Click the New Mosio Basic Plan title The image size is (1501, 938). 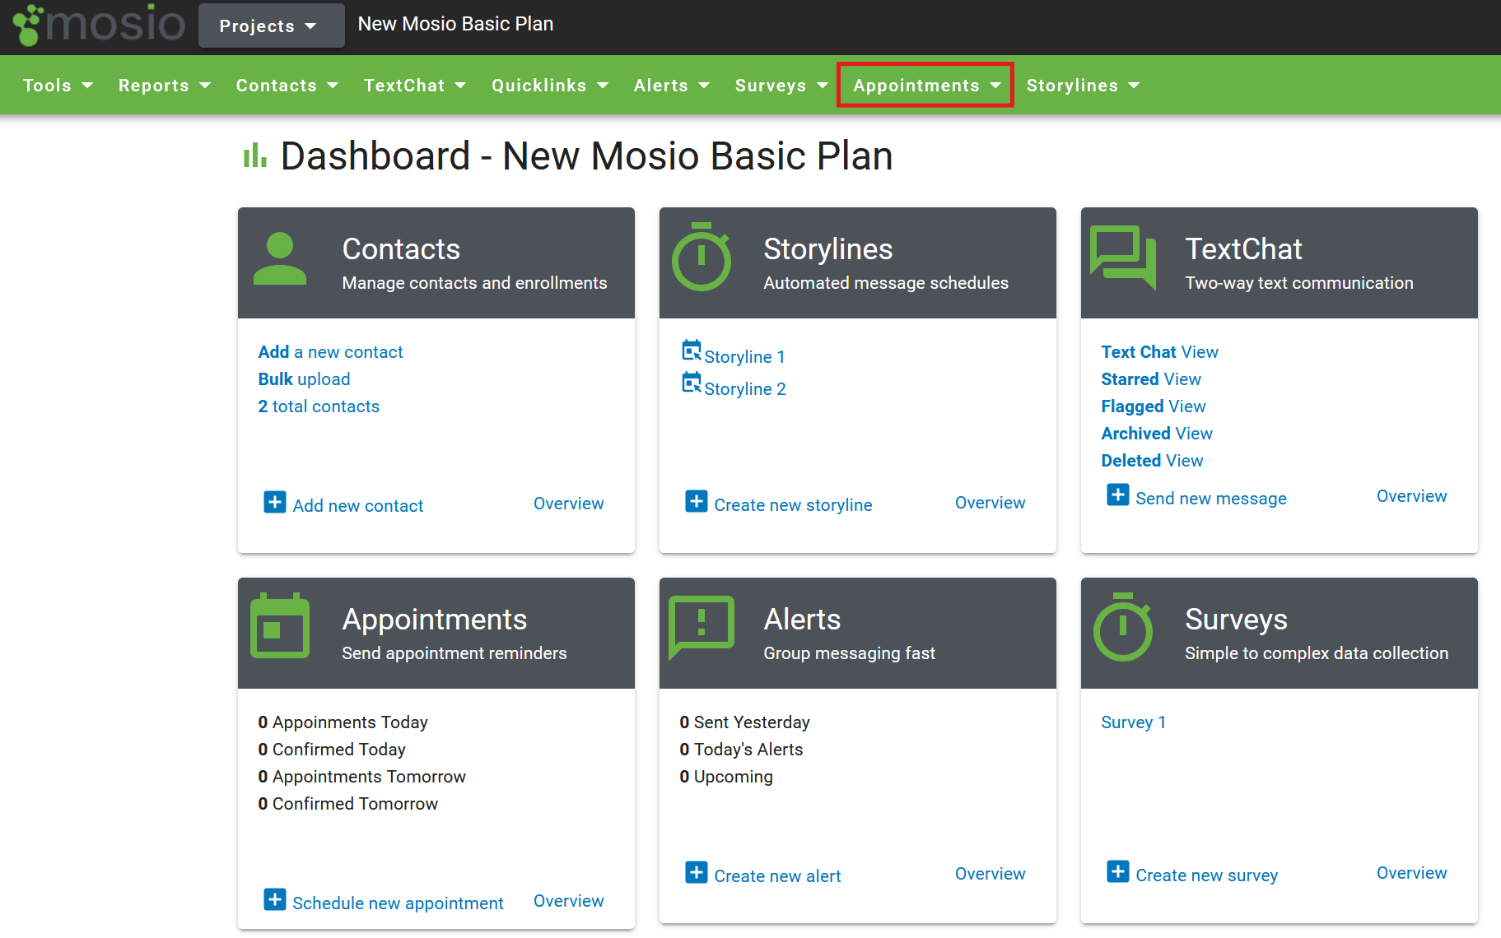coord(455,24)
